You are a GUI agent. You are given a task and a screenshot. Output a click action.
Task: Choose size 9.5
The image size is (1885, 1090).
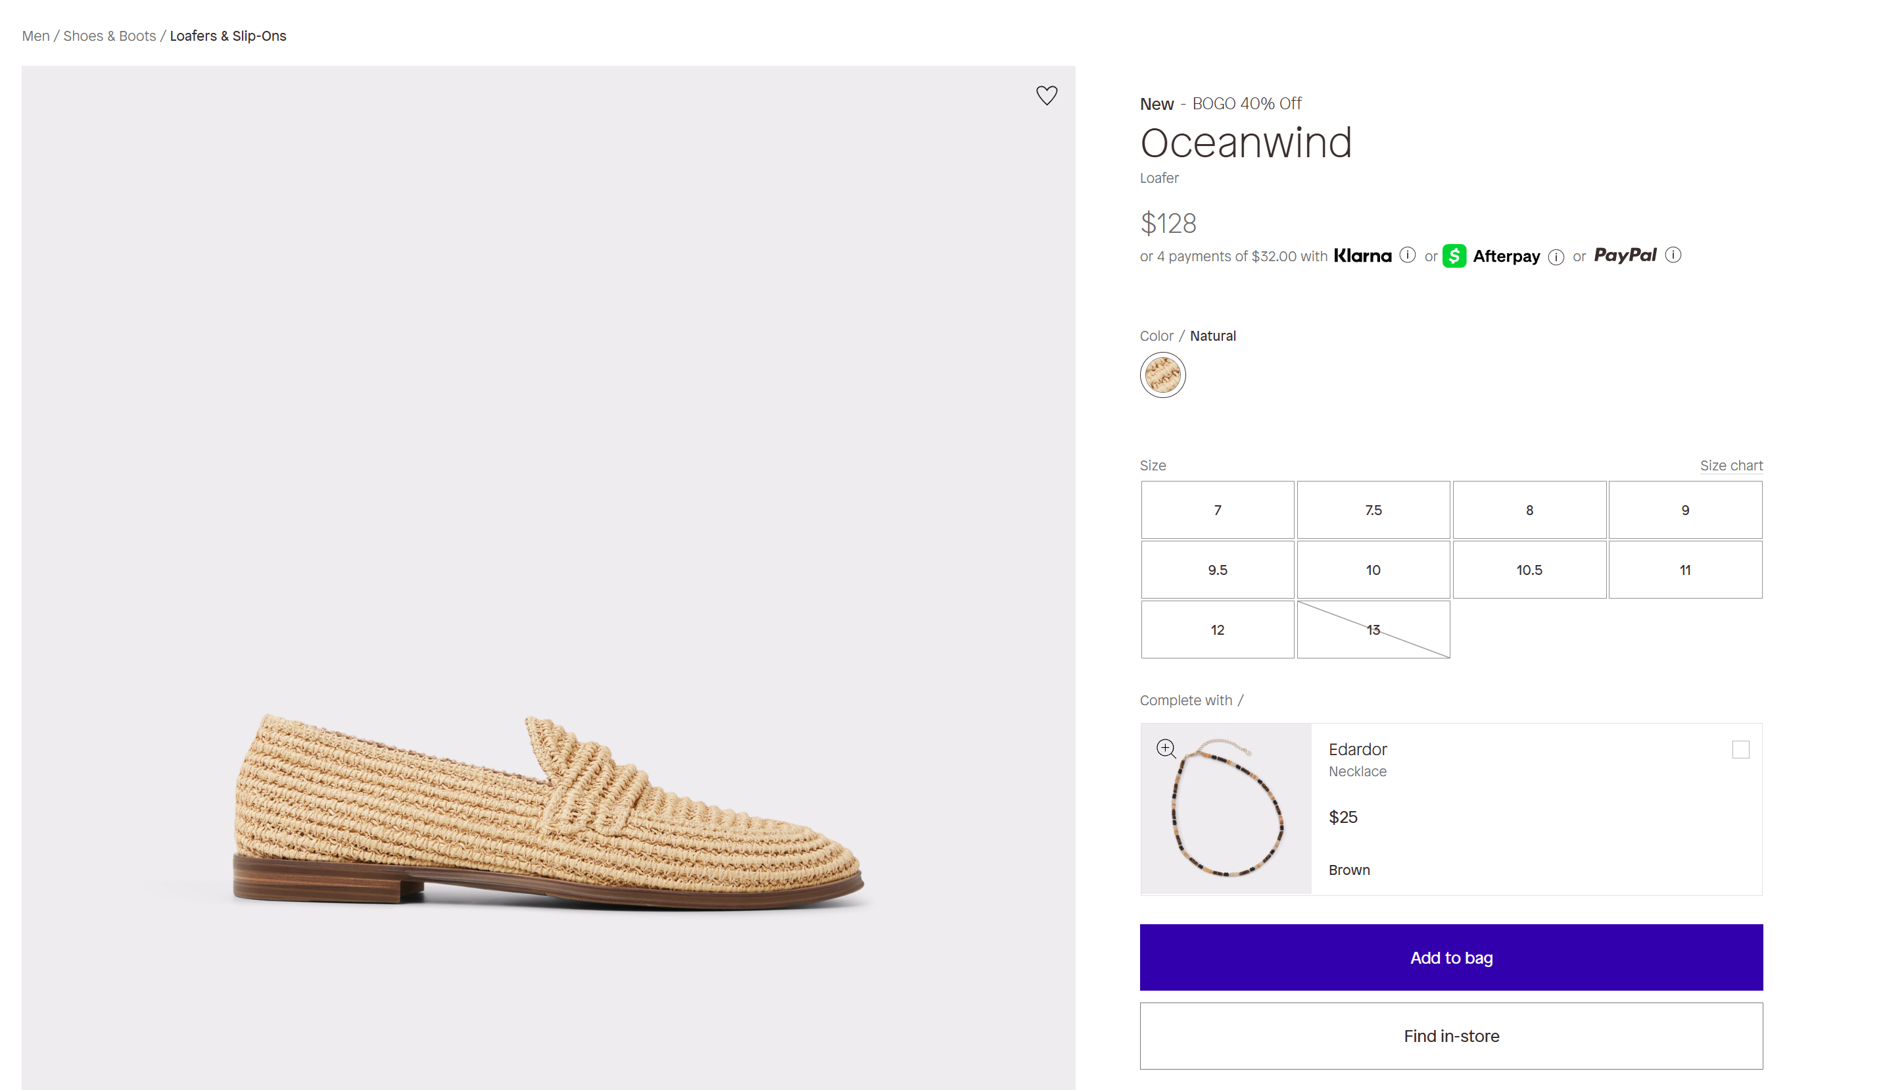1217,570
